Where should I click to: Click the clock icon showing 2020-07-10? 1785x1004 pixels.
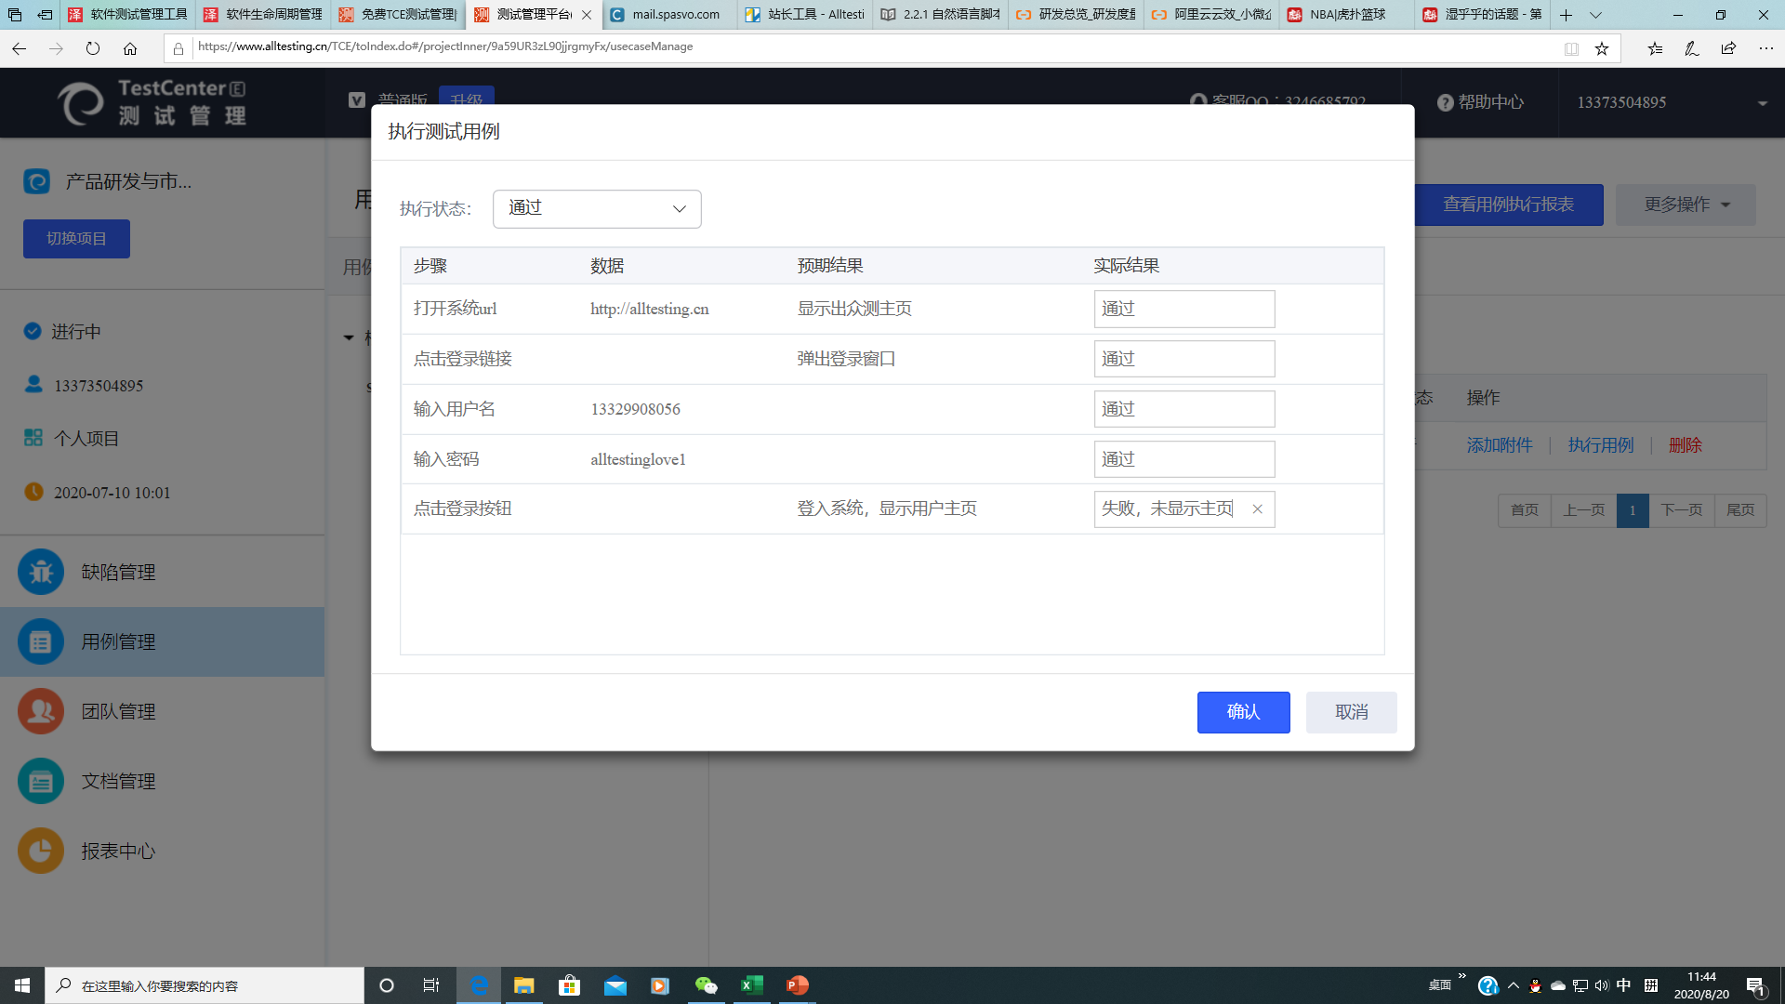(x=35, y=492)
